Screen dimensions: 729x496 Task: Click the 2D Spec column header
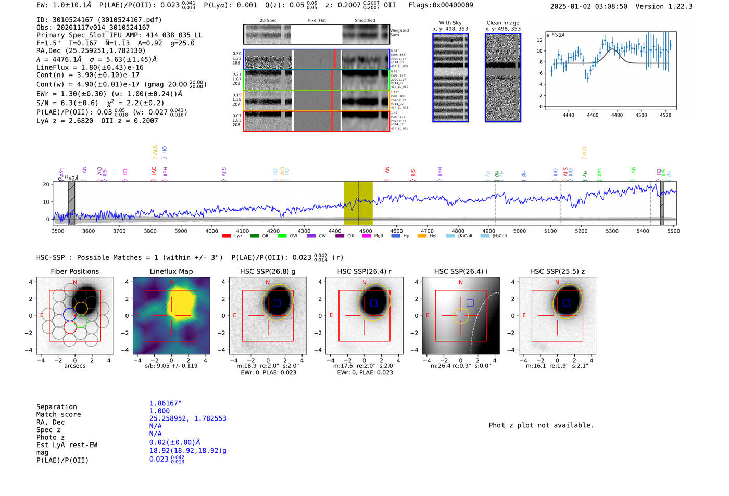pyautogui.click(x=268, y=21)
